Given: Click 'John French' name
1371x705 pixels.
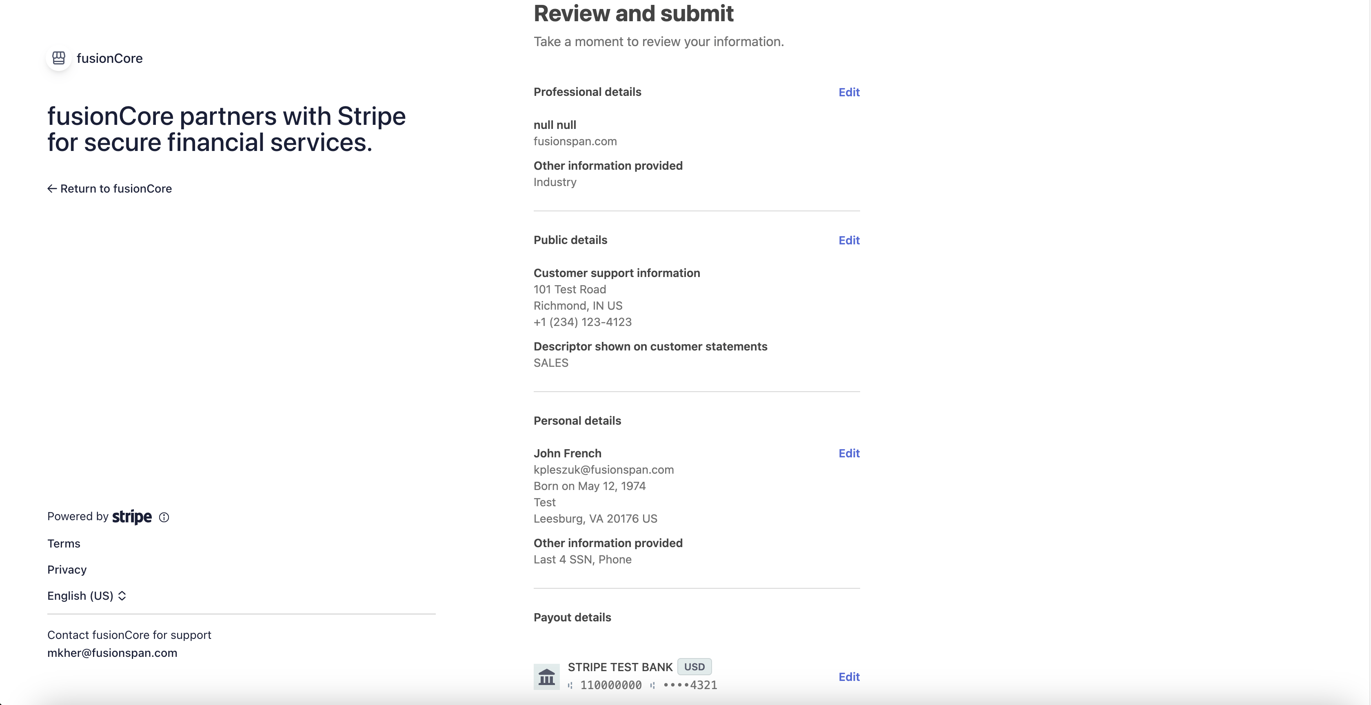Looking at the screenshot, I should click(x=567, y=453).
